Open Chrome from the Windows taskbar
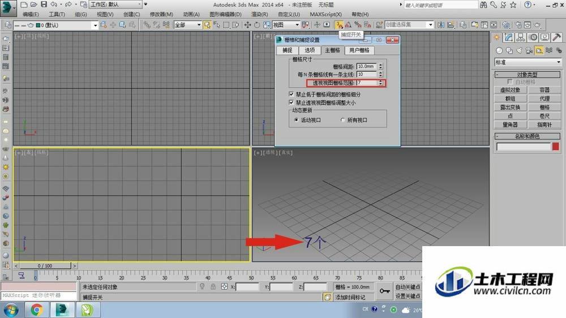This screenshot has width=566, height=318. tap(37, 310)
